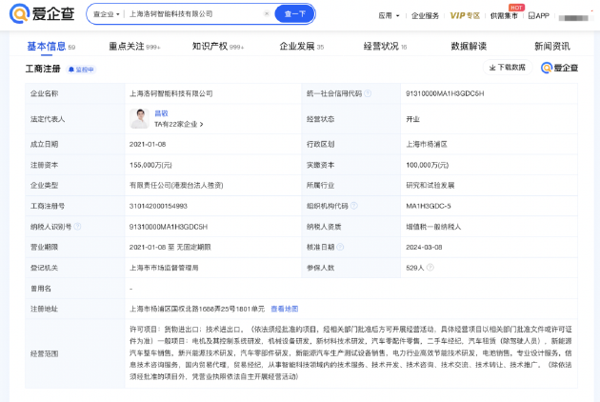
Task: Switch to the 数据解读 tab
Action: 469,47
